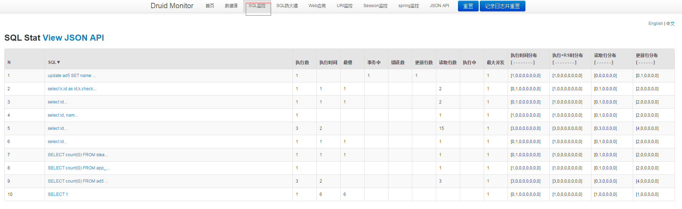The image size is (682, 209).
Task: Open the Web应用 navigation item
Action: (x=317, y=6)
